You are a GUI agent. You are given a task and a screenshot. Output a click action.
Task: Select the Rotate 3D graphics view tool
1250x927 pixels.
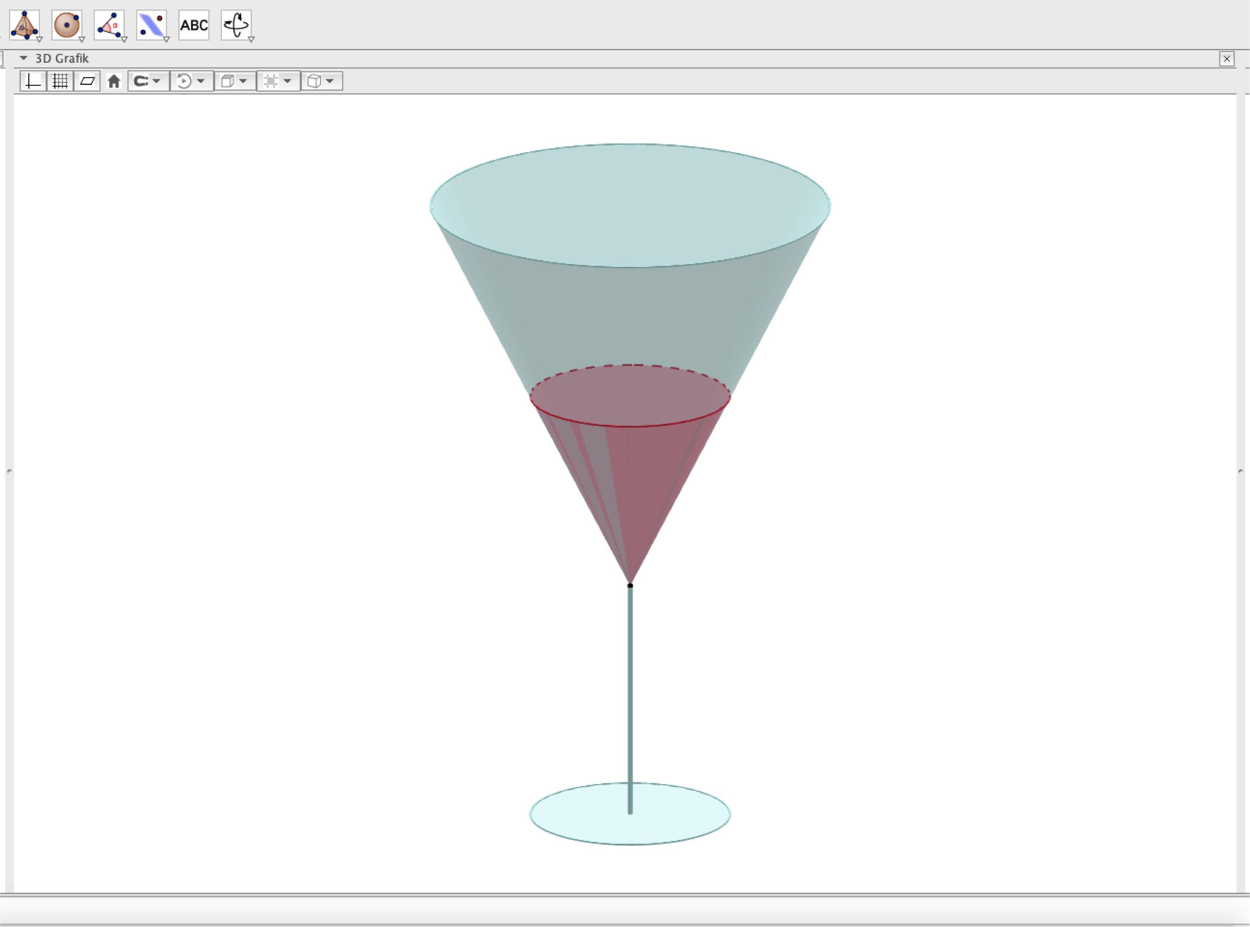click(x=236, y=25)
